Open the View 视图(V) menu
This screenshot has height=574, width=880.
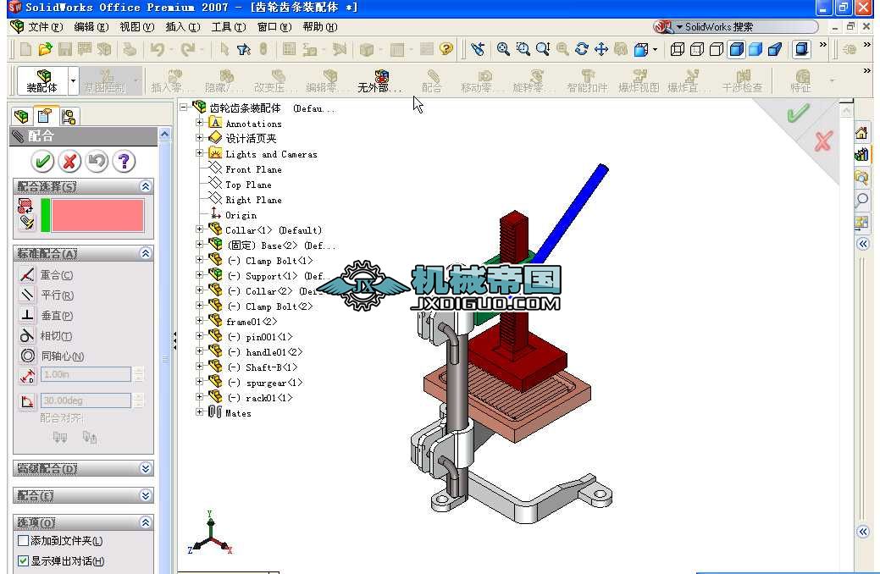137,27
